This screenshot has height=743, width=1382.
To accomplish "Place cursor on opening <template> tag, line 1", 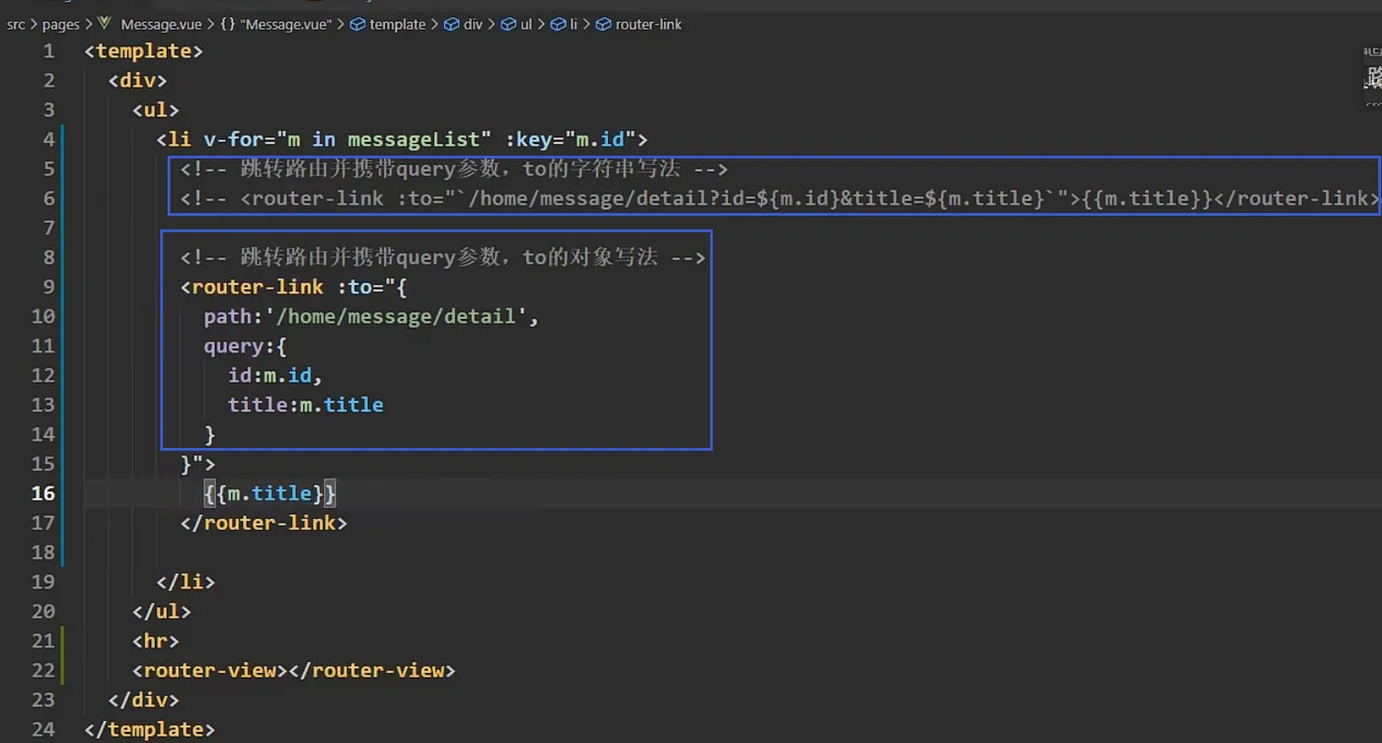I will coord(144,50).
